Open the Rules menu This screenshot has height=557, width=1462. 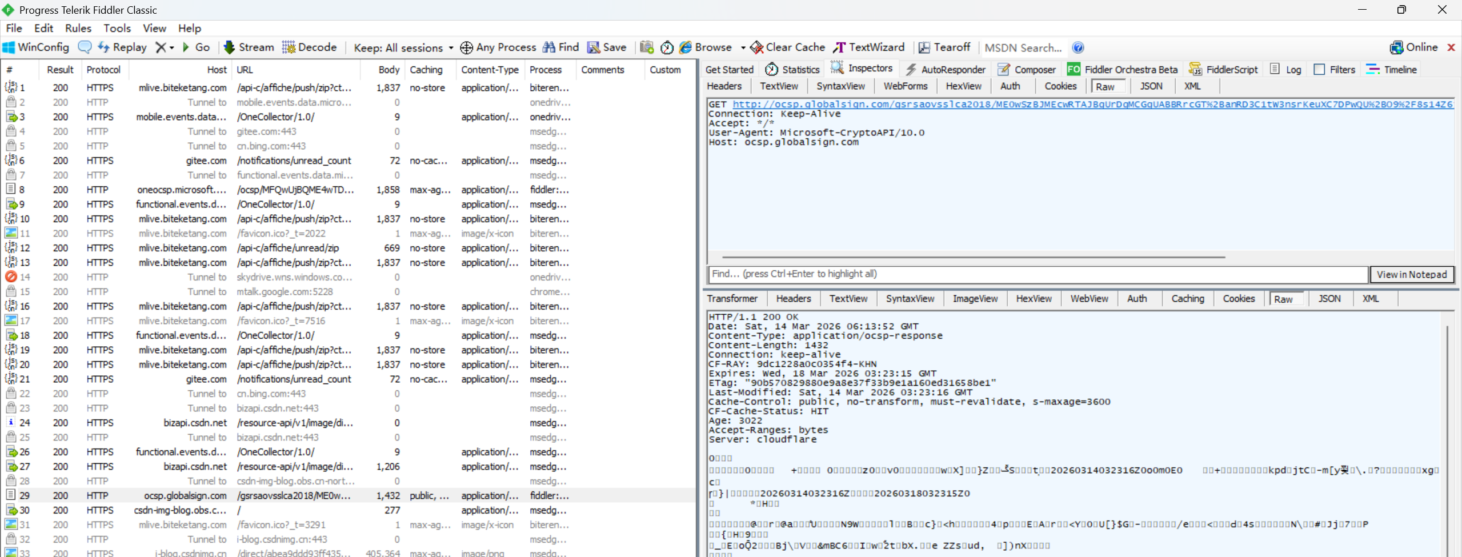(78, 28)
